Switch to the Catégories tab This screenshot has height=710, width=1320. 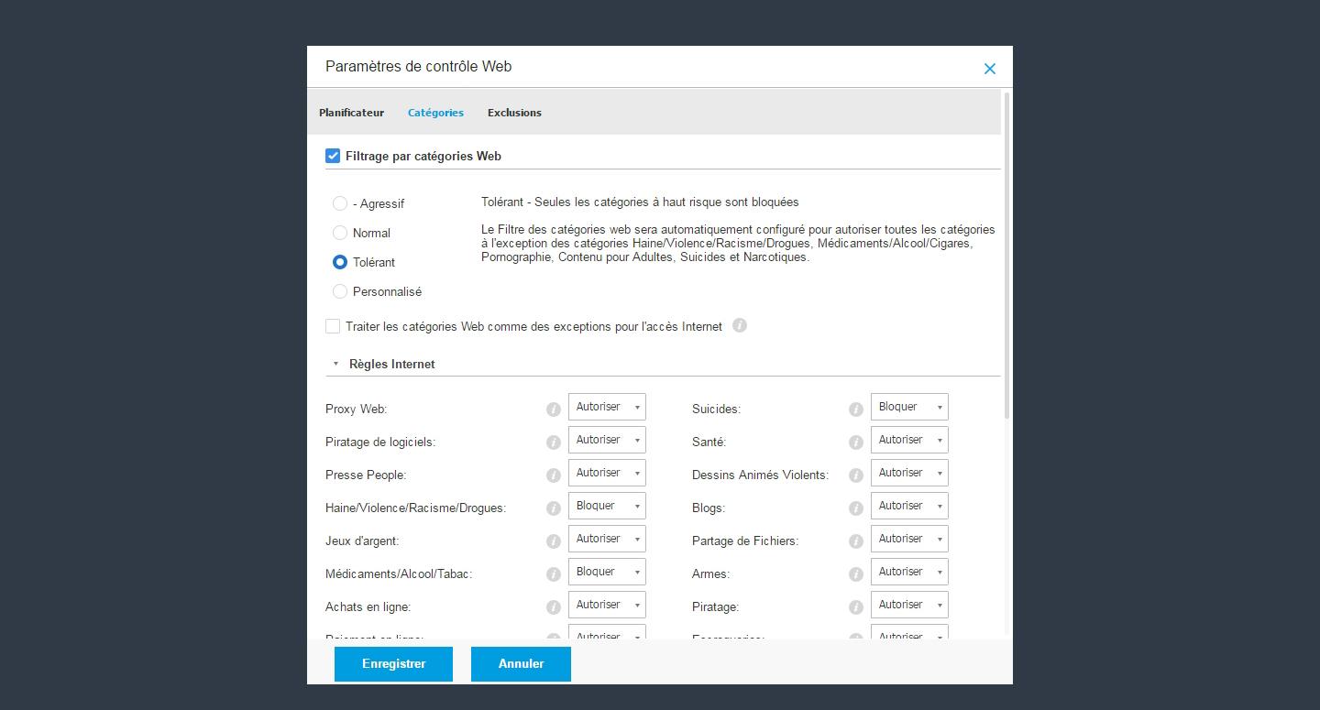click(435, 113)
